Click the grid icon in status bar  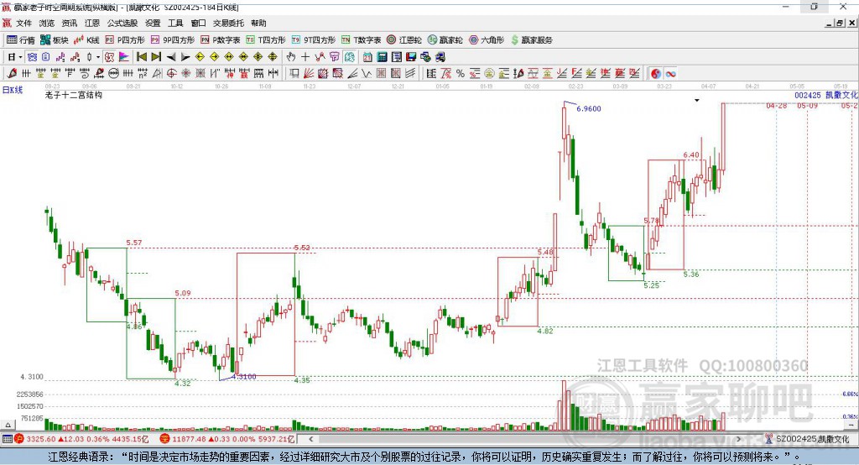[7, 439]
